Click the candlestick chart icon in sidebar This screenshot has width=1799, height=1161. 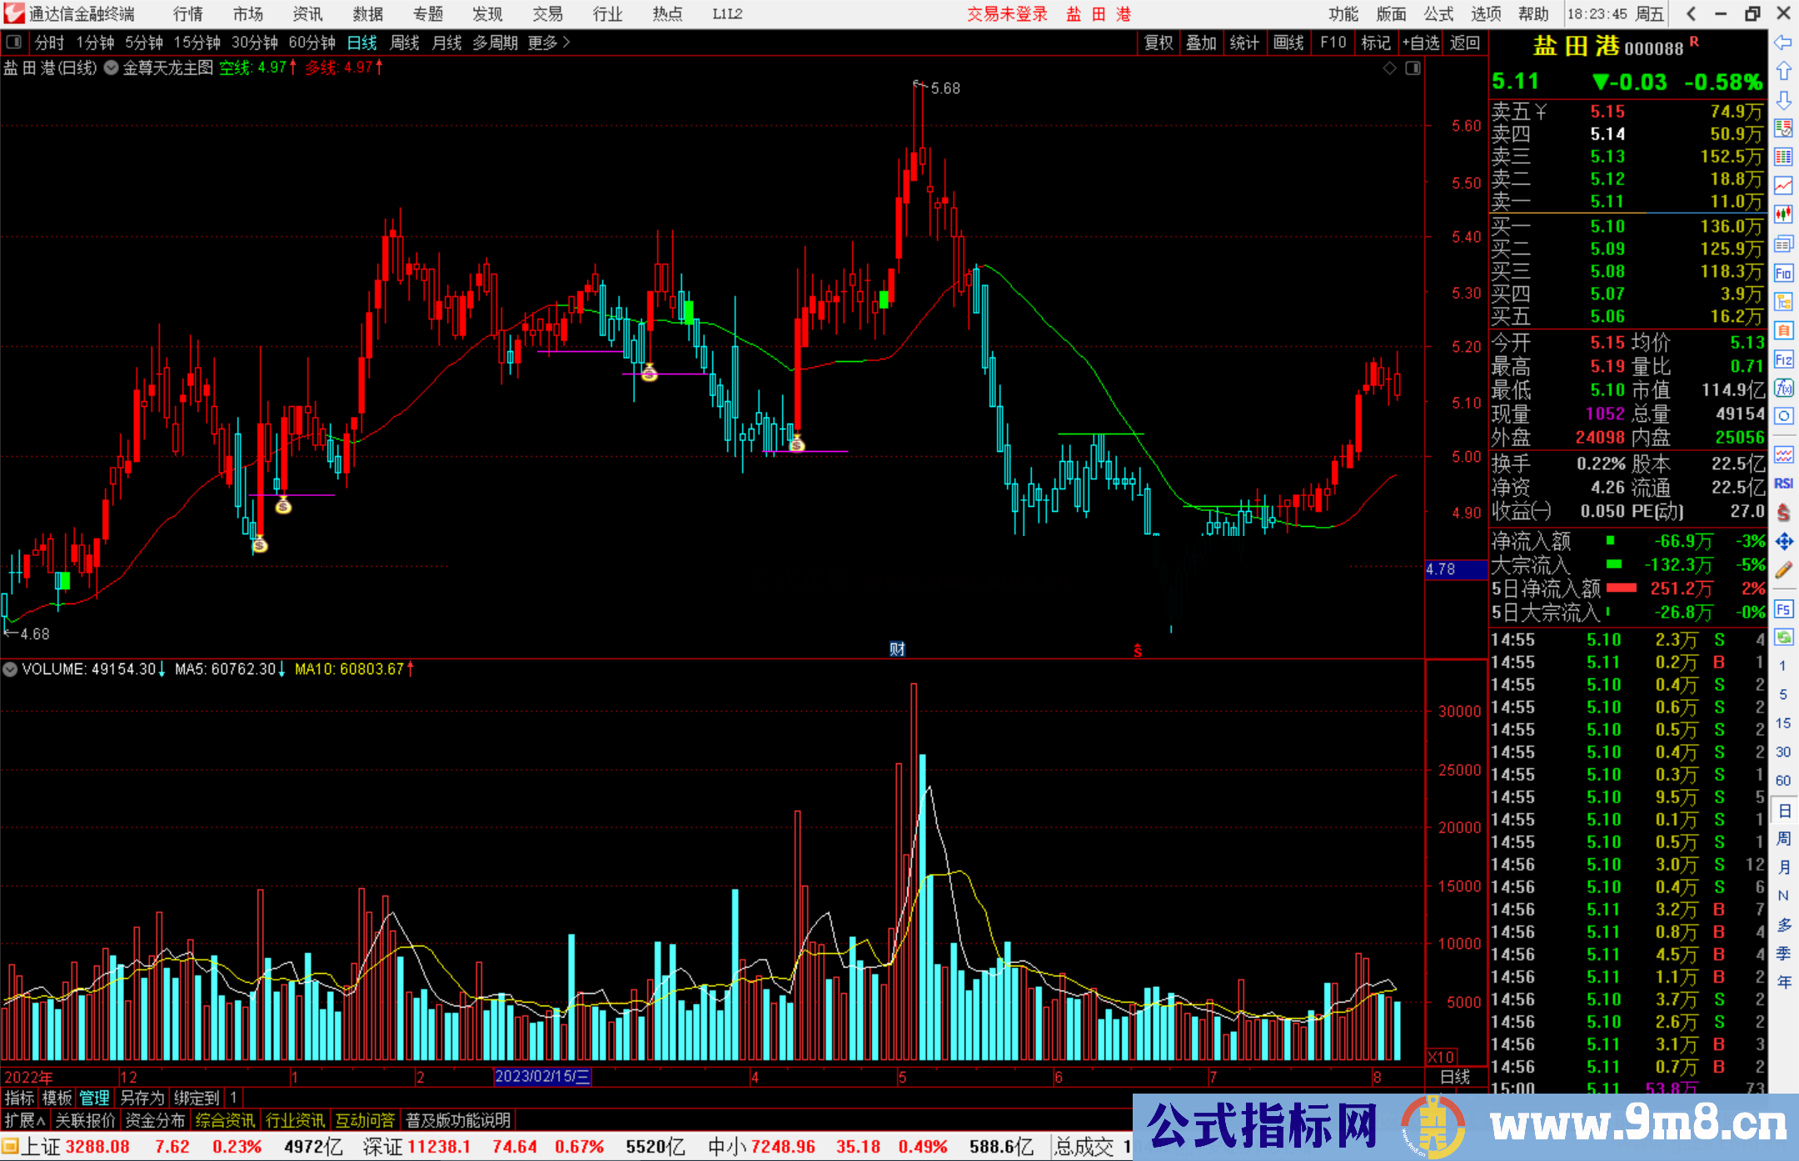(1783, 215)
